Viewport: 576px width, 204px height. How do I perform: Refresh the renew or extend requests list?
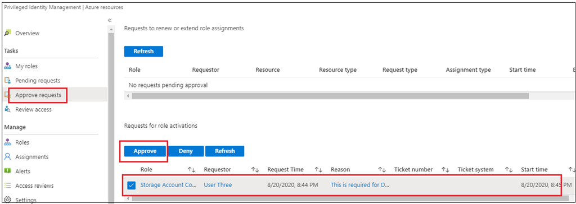coord(143,51)
